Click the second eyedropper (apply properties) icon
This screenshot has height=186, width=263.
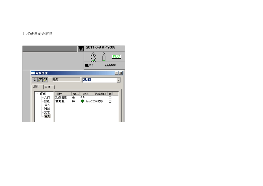[x=45, y=80]
